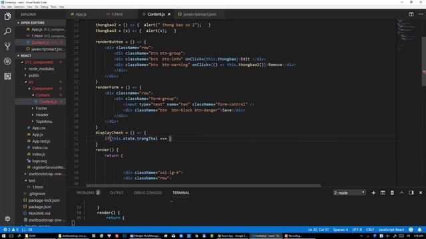Expand the TopMenu folder

click(x=44, y=121)
